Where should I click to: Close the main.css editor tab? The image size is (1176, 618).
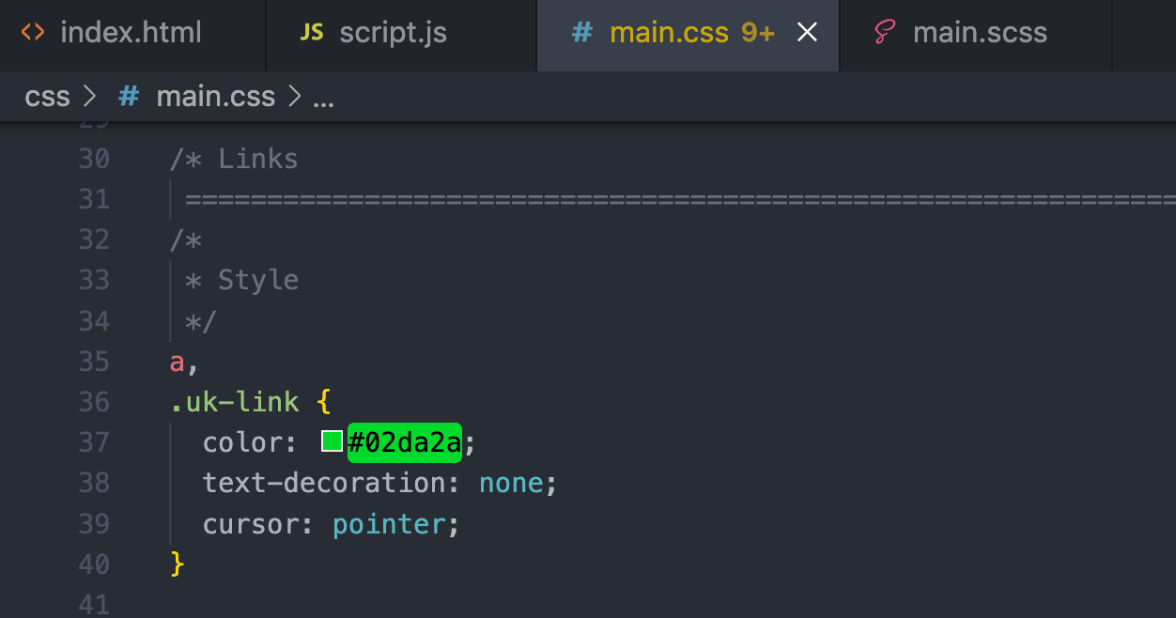[x=807, y=33]
